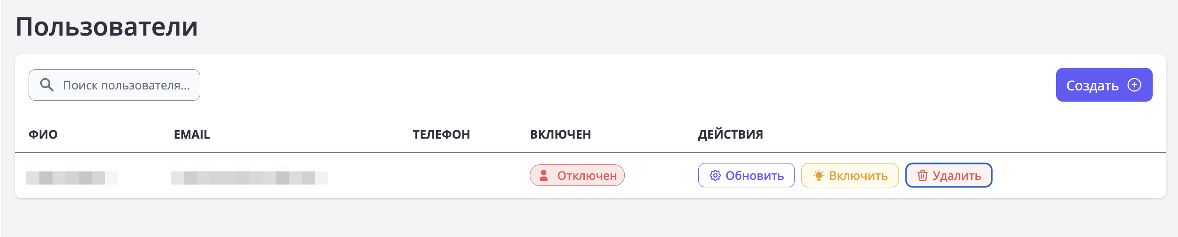Delete the user via the Удалить label
This screenshot has width=1178, height=237.
pyautogui.click(x=957, y=176)
